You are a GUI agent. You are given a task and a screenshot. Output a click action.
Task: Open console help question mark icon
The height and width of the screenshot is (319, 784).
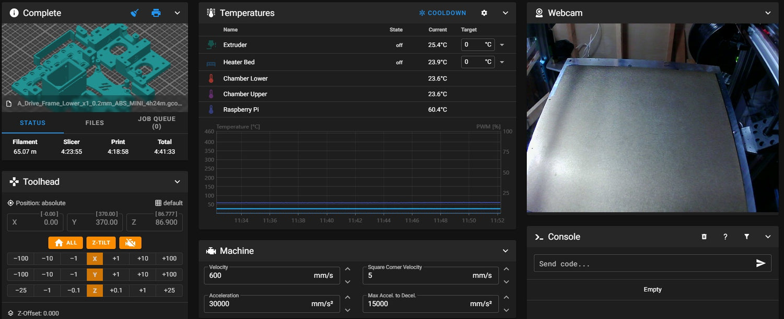pos(725,237)
